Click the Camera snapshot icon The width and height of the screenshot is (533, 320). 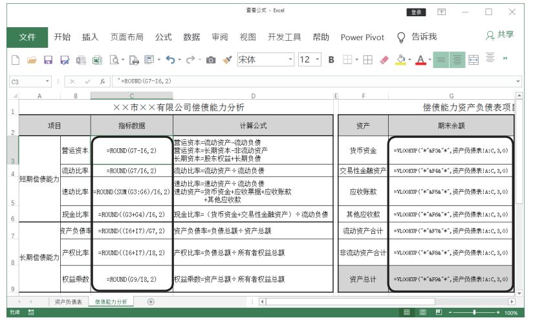pyautogui.click(x=211, y=60)
